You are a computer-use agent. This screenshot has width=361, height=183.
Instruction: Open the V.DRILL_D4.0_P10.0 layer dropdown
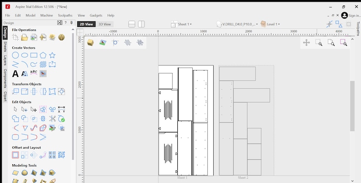(x=237, y=24)
